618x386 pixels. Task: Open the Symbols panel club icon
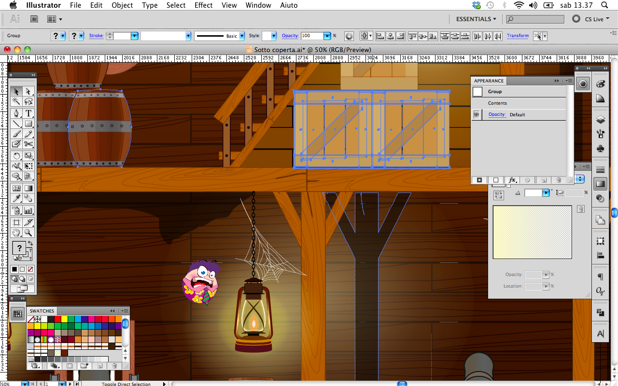600,149
